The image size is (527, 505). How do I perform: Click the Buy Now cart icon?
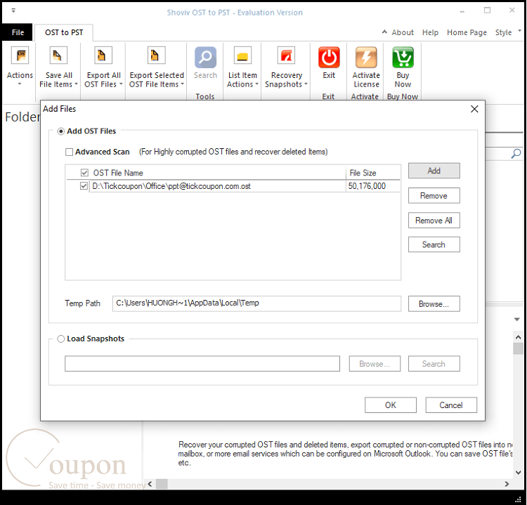403,58
